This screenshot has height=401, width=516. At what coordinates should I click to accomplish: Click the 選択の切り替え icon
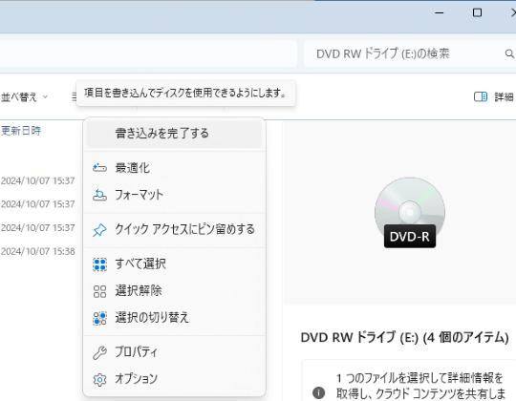tap(99, 318)
